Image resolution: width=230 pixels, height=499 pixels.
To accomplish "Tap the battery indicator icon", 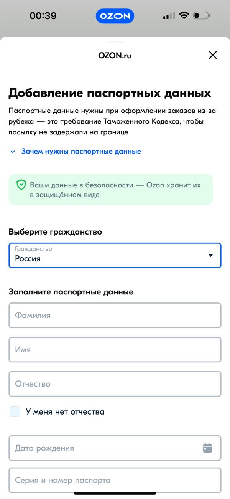I will point(201,16).
